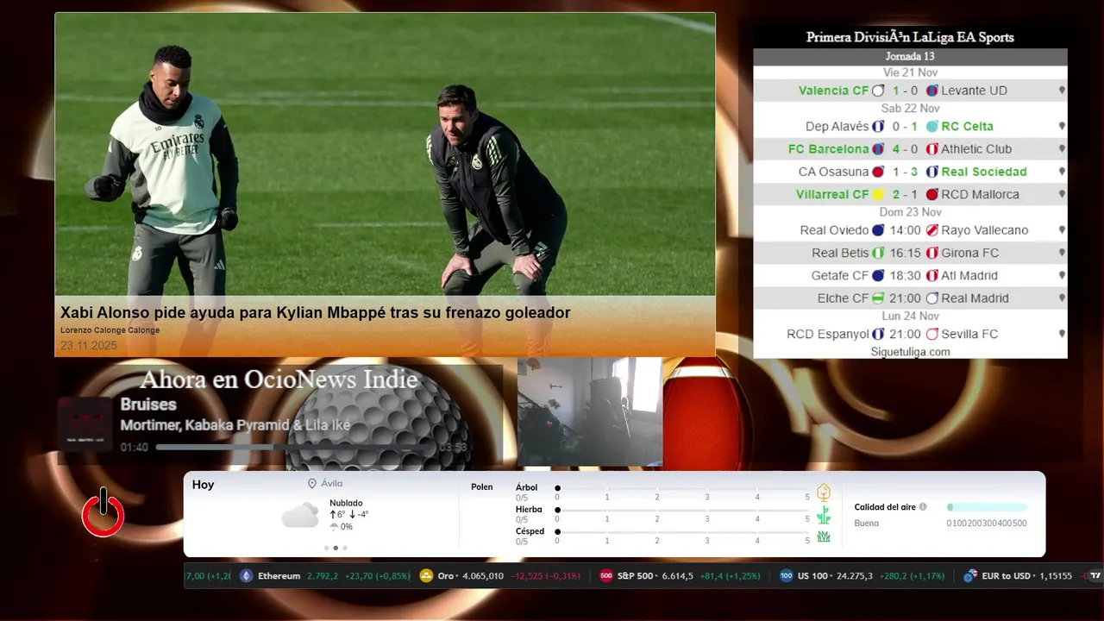This screenshot has width=1104, height=621.
Task: Click the air quality info icon
Action: tap(923, 507)
